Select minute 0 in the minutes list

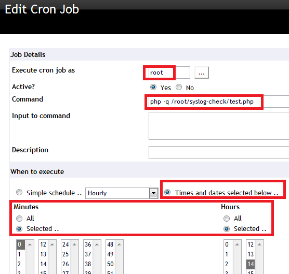click(20, 244)
